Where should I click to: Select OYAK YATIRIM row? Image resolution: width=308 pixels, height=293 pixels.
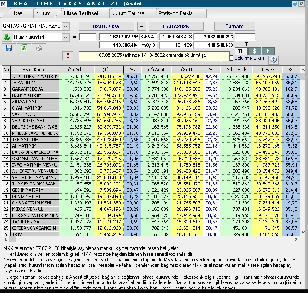point(151,108)
